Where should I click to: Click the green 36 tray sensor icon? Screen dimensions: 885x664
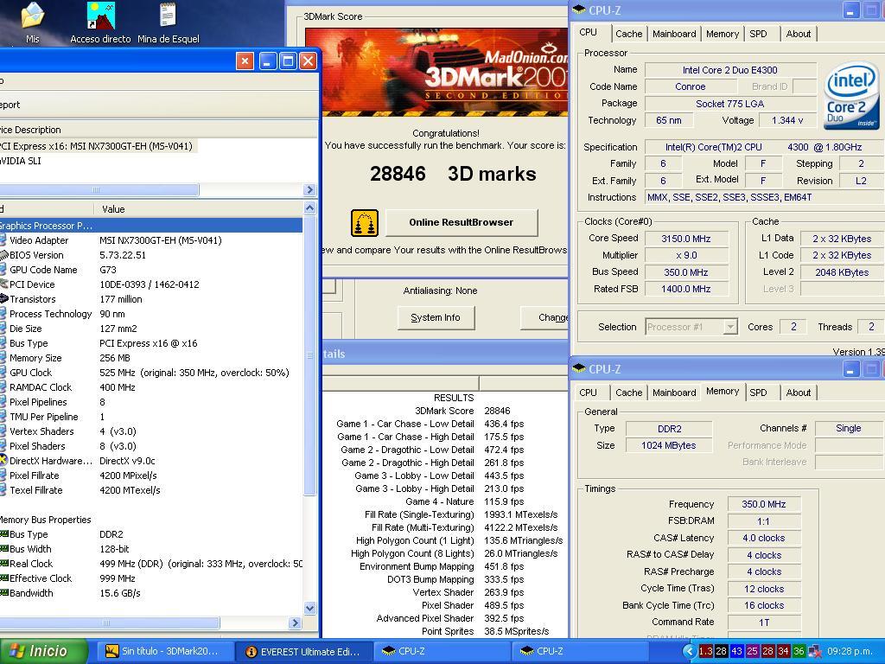(799, 651)
